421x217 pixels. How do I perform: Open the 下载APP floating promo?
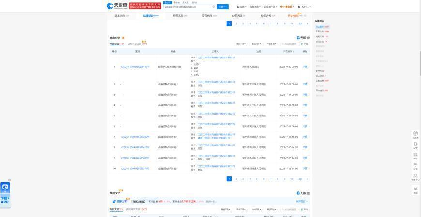click(x=5, y=194)
